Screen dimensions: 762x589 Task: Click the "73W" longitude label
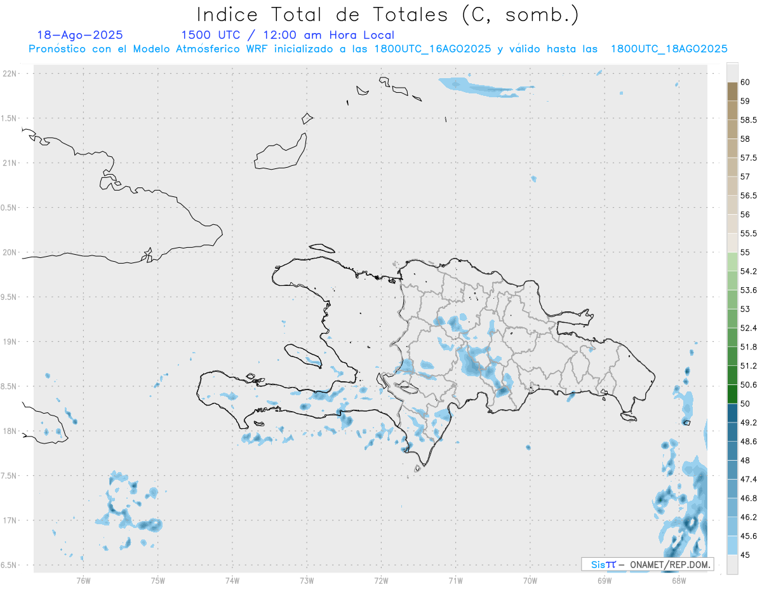pyautogui.click(x=307, y=580)
